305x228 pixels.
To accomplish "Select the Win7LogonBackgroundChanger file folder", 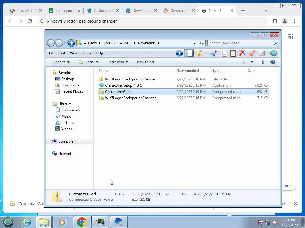I will point(183,79).
